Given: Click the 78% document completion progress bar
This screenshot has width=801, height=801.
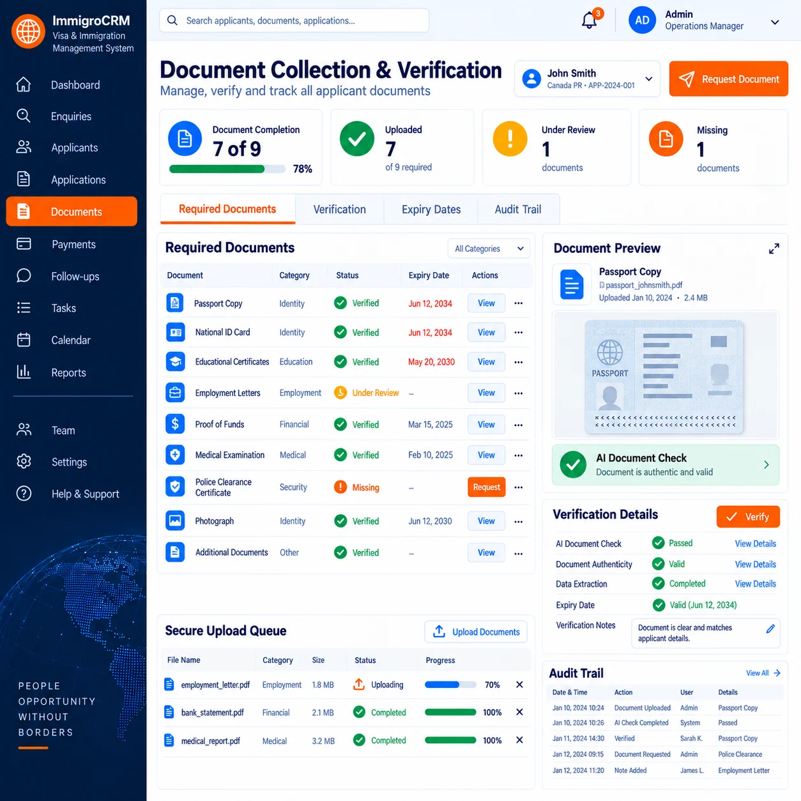Looking at the screenshot, I should point(227,169).
